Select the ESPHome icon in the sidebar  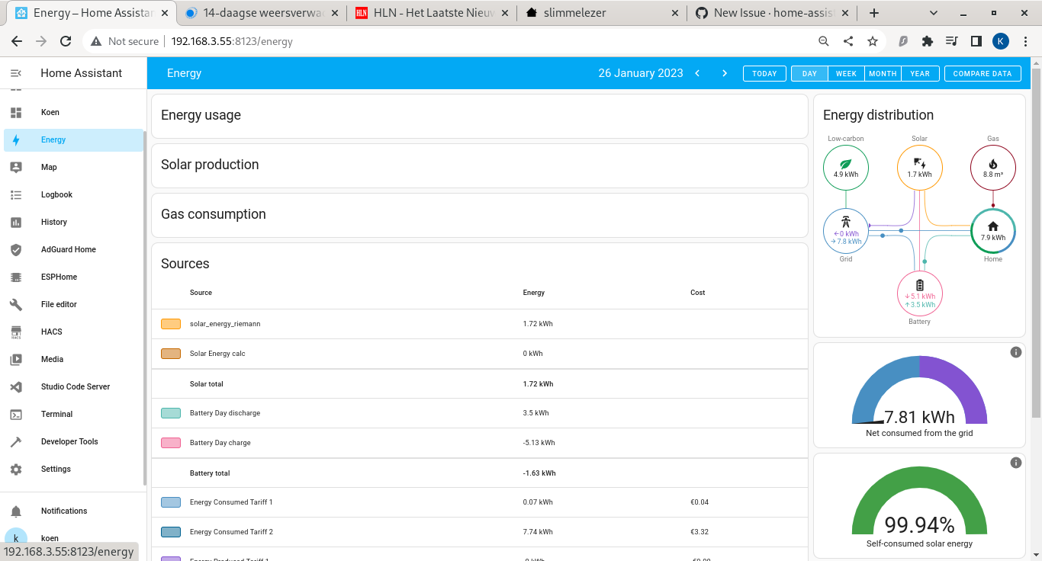tap(17, 277)
